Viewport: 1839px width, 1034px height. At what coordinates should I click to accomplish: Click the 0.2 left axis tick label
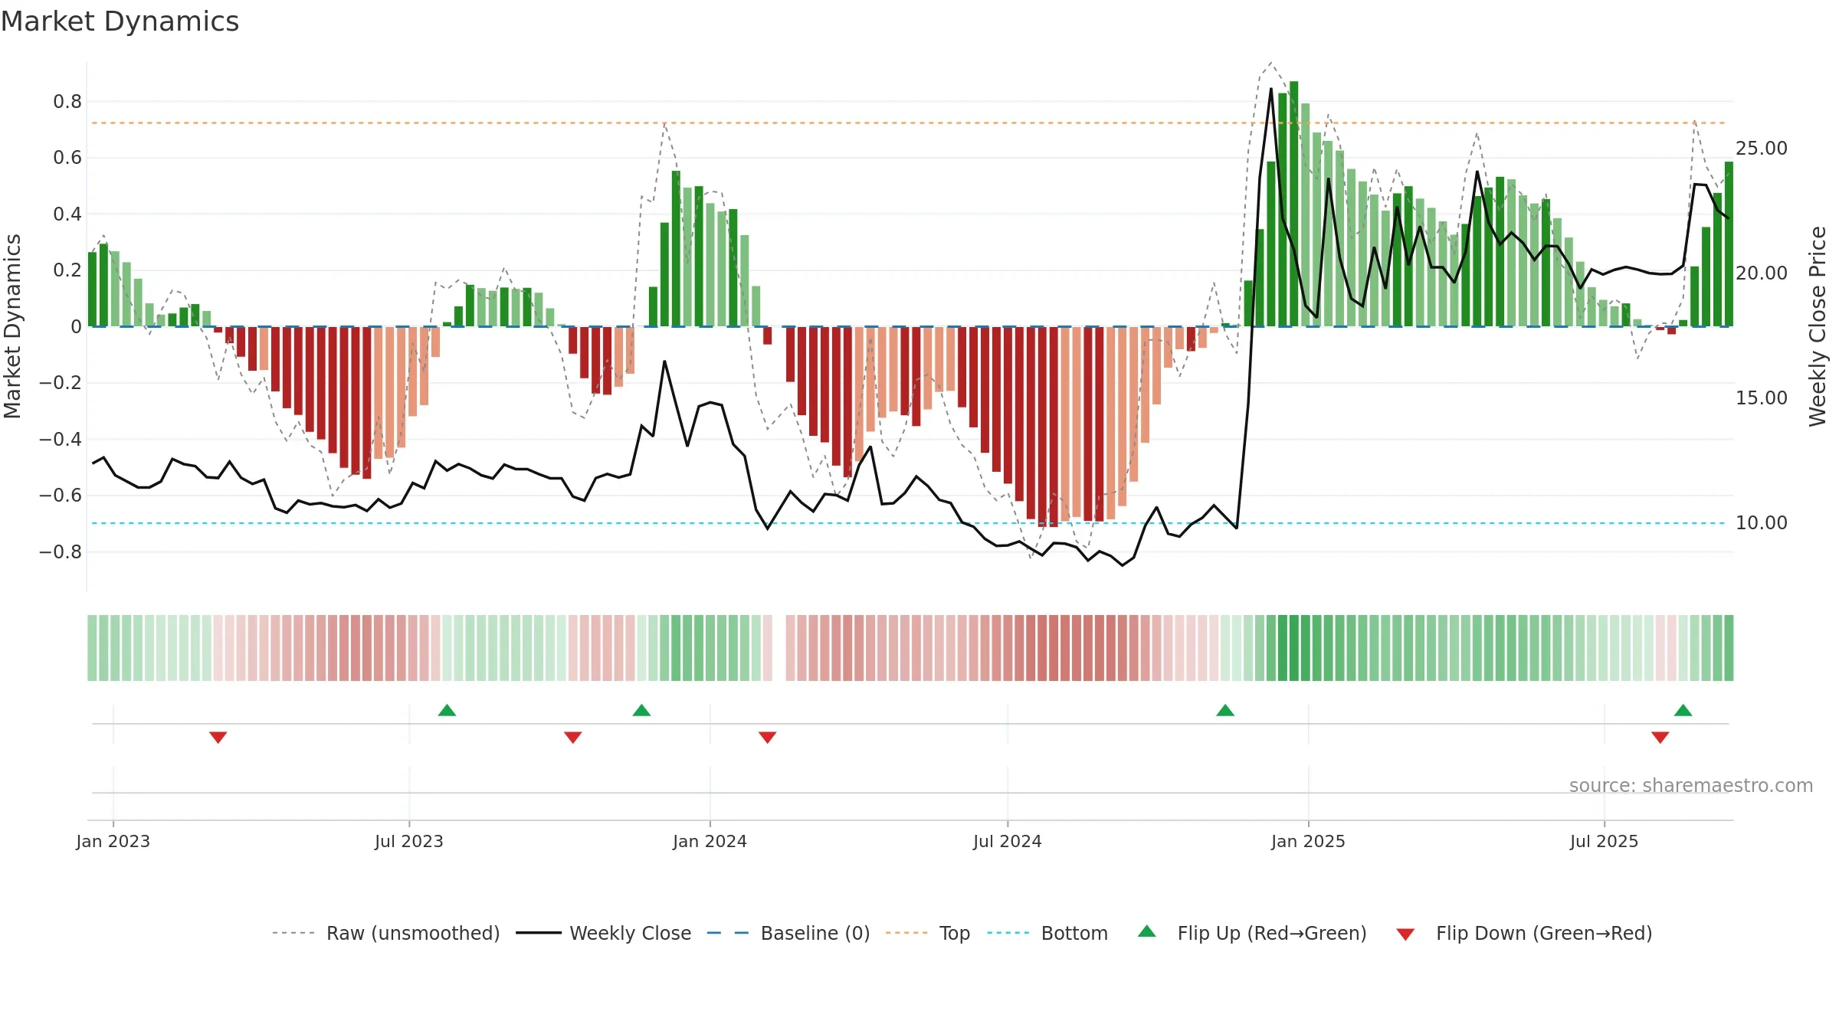pos(67,270)
